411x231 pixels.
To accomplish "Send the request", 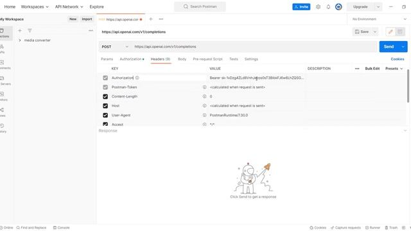I will (389, 47).
